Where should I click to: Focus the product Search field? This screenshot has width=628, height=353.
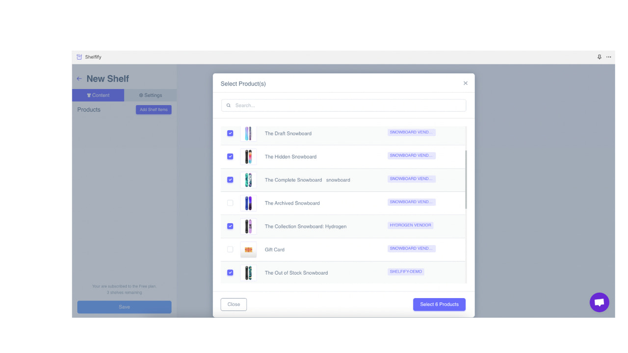click(343, 105)
